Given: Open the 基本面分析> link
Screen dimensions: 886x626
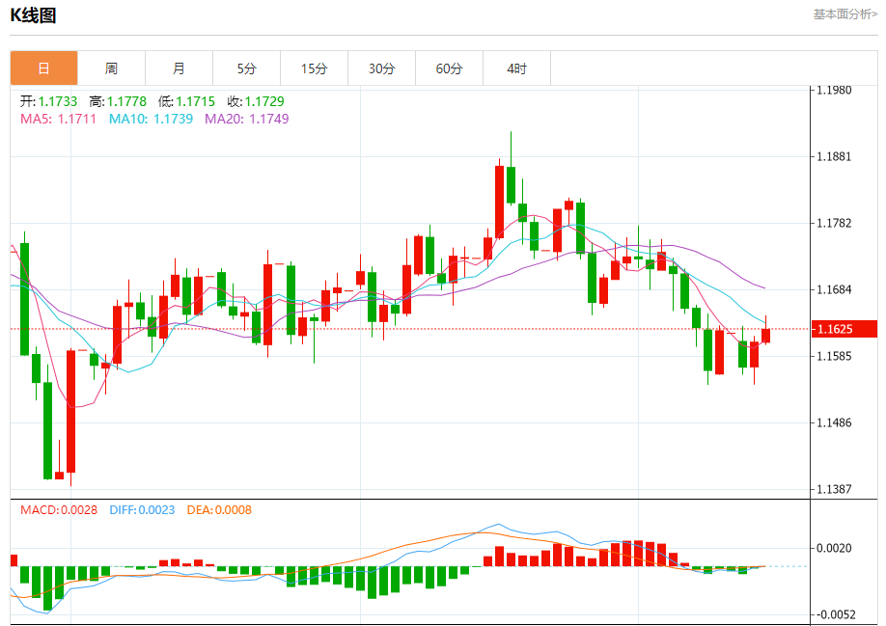Looking at the screenshot, I should pos(845,14).
